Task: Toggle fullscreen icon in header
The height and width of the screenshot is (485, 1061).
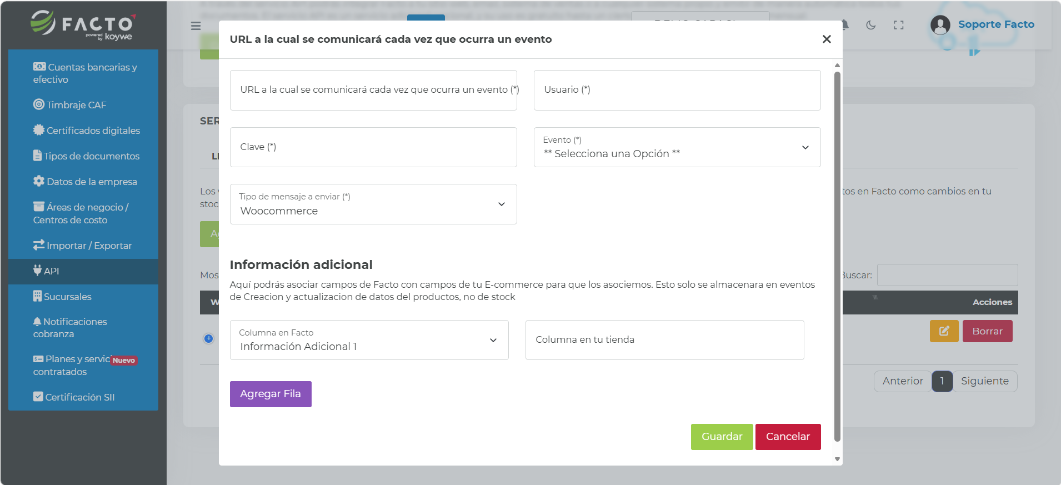Action: coord(899,25)
